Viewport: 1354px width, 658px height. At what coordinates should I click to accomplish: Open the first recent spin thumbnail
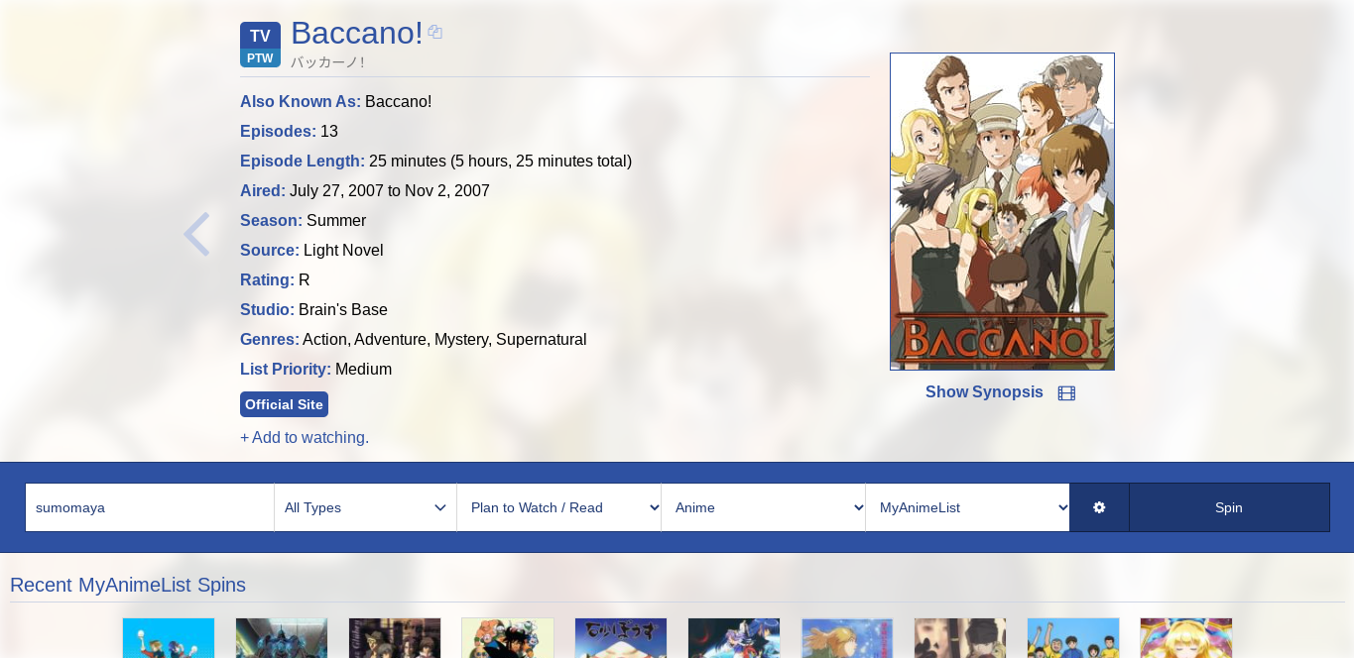tap(169, 638)
